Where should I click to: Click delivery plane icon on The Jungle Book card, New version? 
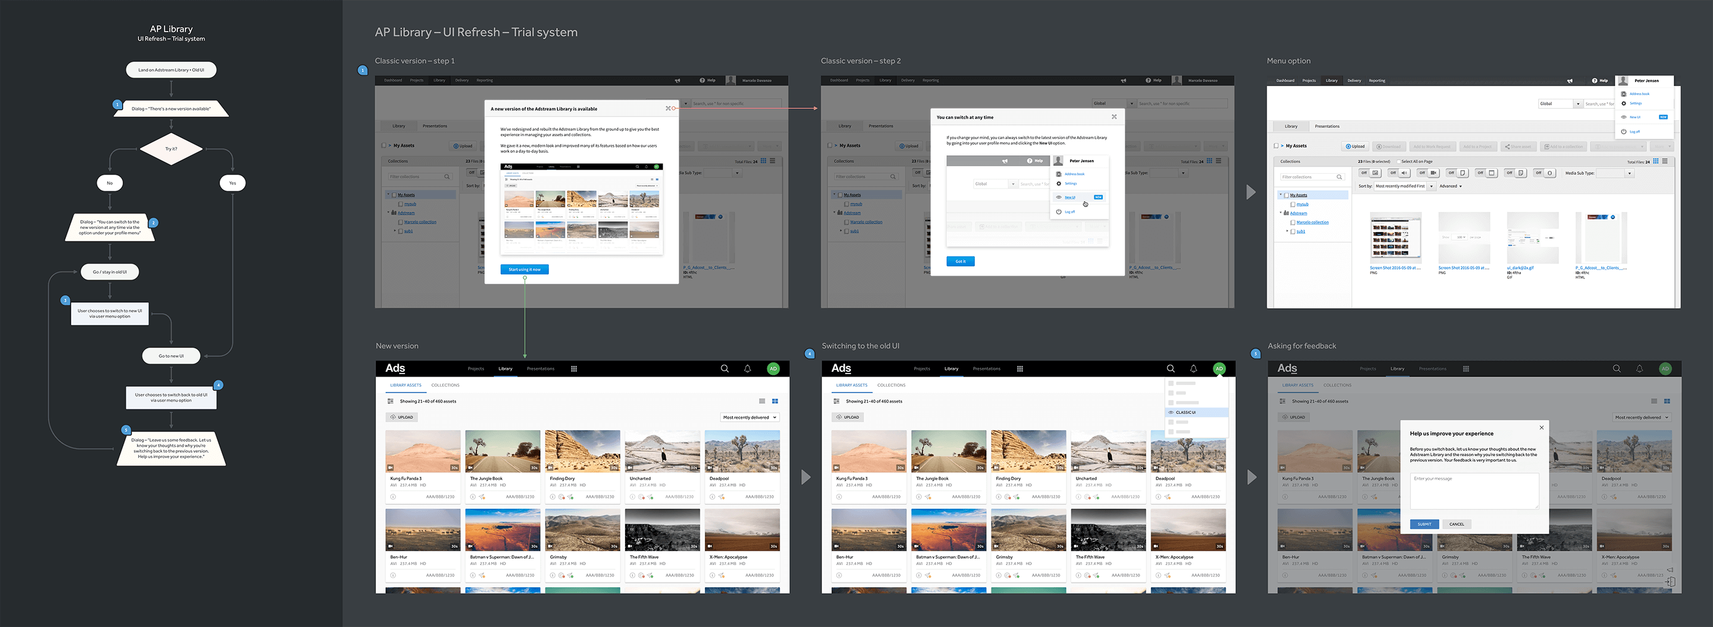(x=482, y=497)
